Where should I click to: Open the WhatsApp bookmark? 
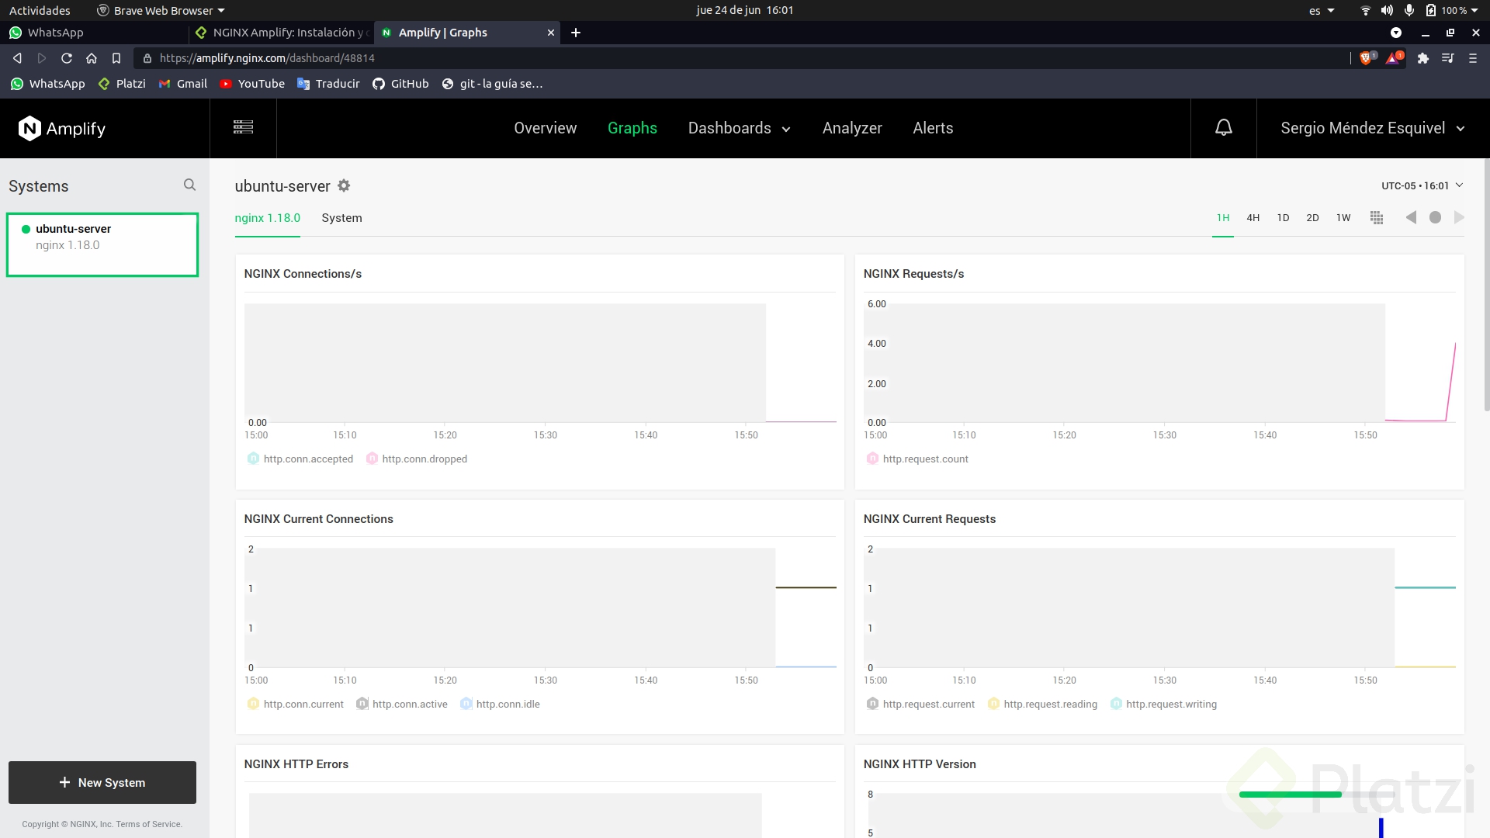point(48,84)
